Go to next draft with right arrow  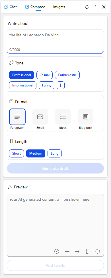click(x=77, y=251)
